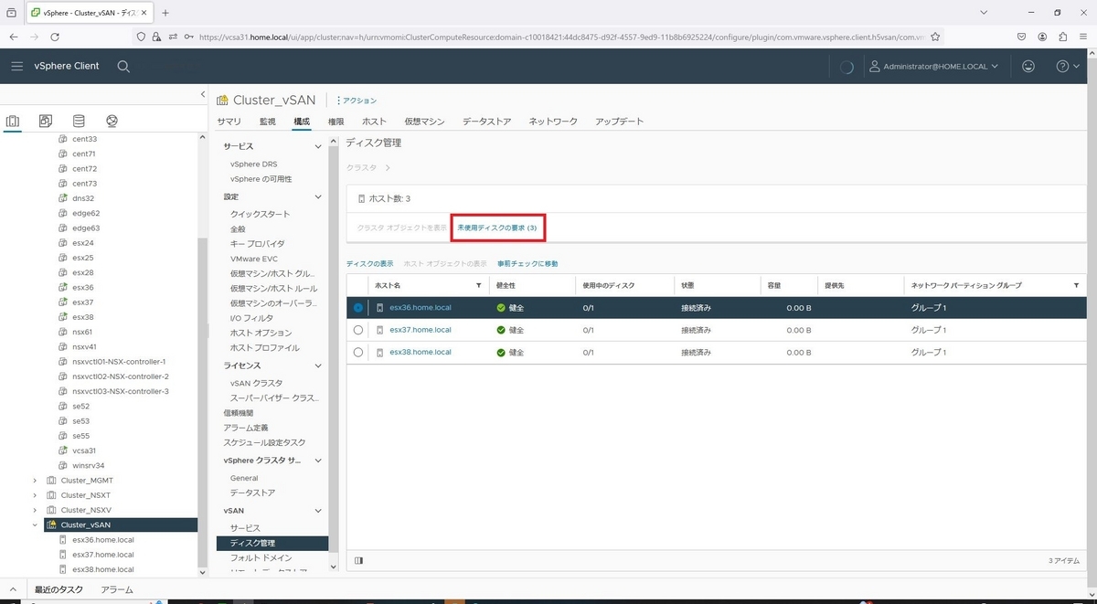Collapse the vSAN section chevron
The image size is (1097, 604).
pos(318,511)
